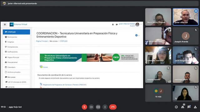Click the red hang-up call button
This screenshot has width=200, height=112.
tap(113, 107)
